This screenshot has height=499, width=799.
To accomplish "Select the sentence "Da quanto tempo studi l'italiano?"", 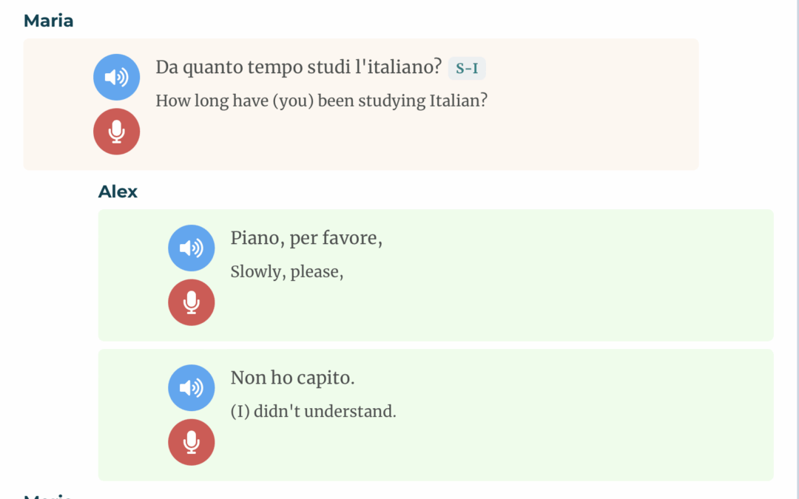I will coord(299,67).
